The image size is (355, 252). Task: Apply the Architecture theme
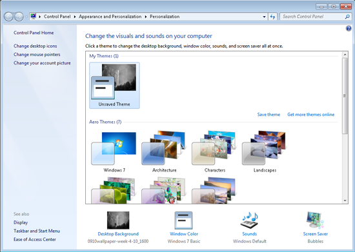164,151
